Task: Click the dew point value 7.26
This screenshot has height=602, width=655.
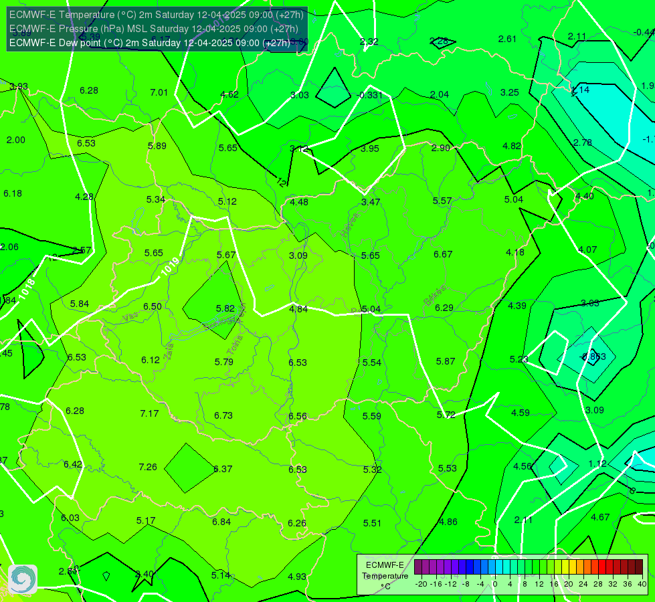Action: tap(148, 467)
